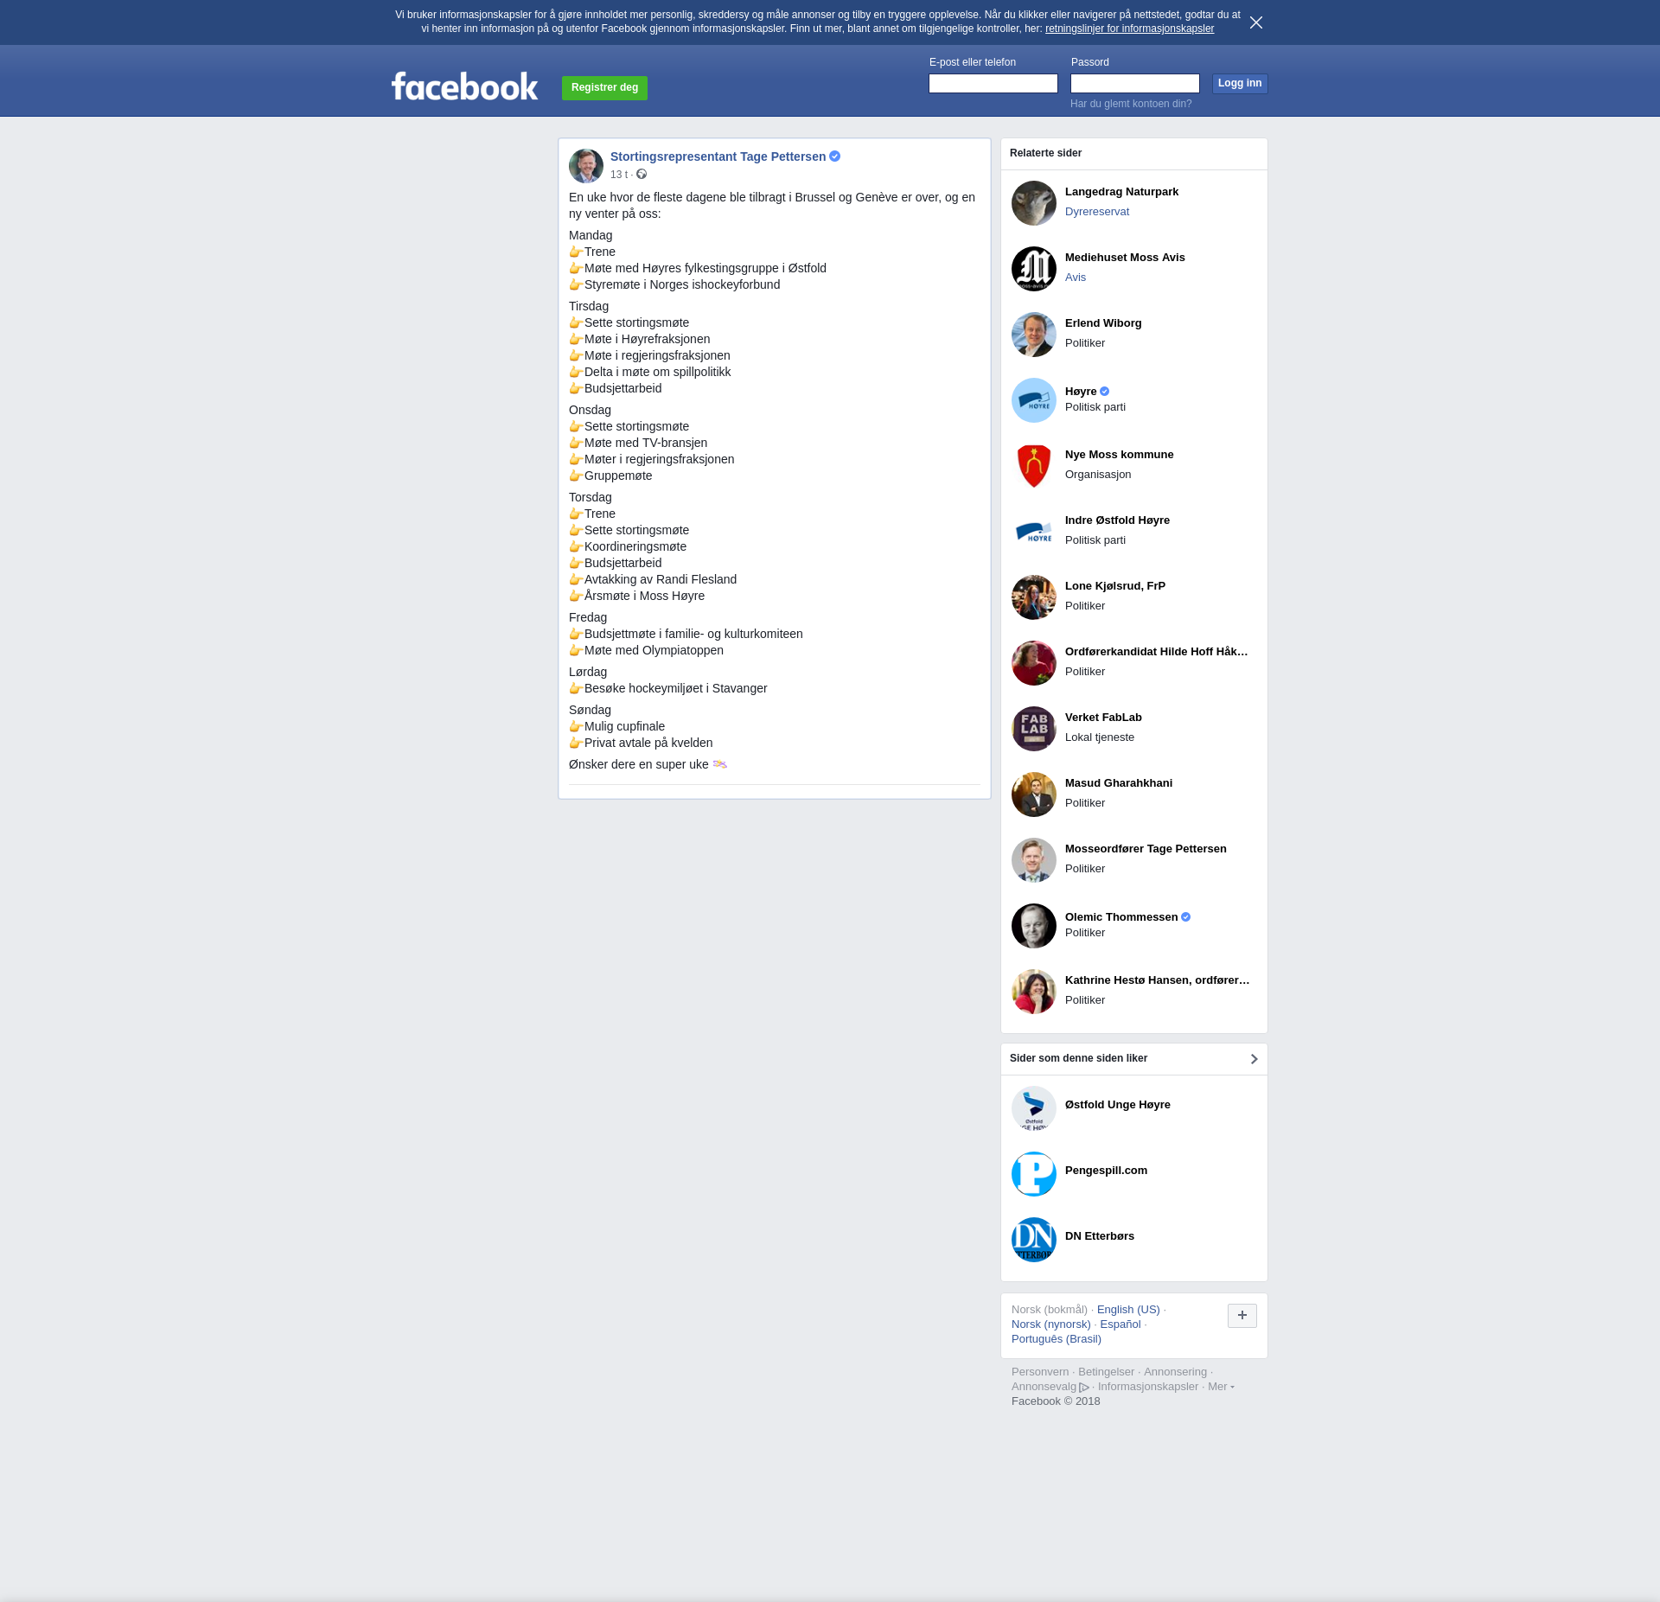Click the public globe icon under post title

pos(642,175)
